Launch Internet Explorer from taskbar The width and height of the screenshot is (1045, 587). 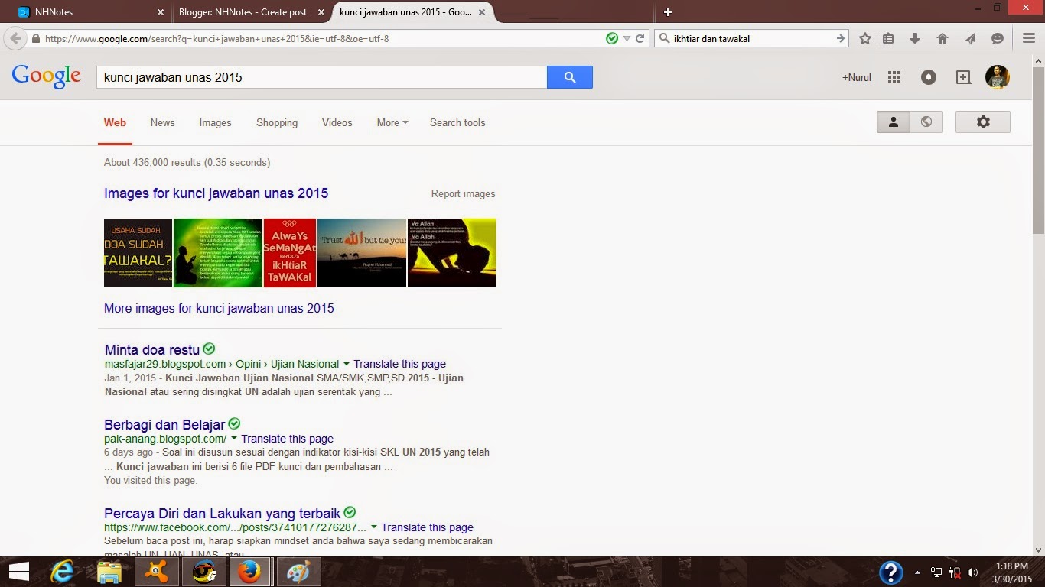63,572
